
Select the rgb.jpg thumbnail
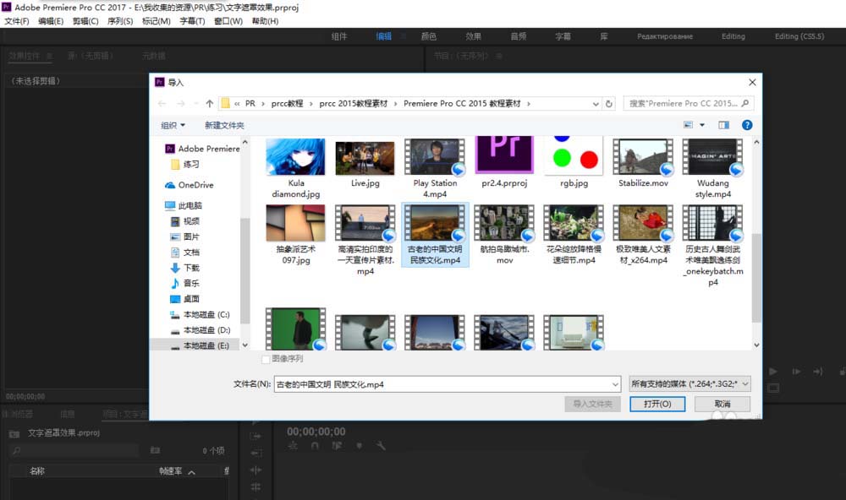[x=573, y=155]
